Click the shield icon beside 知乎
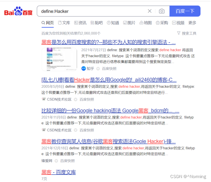This screenshot has height=182, width=211. tap(98, 69)
